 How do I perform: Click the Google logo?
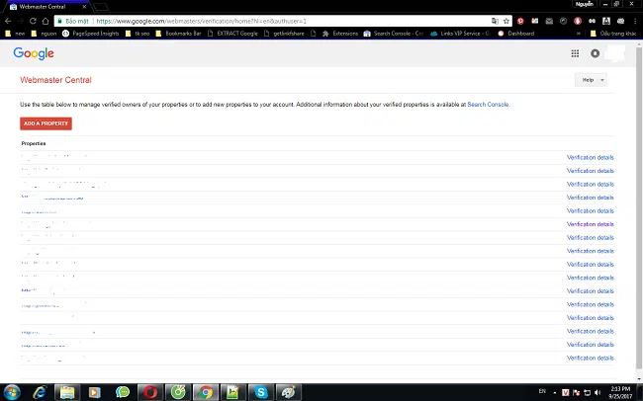click(34, 53)
